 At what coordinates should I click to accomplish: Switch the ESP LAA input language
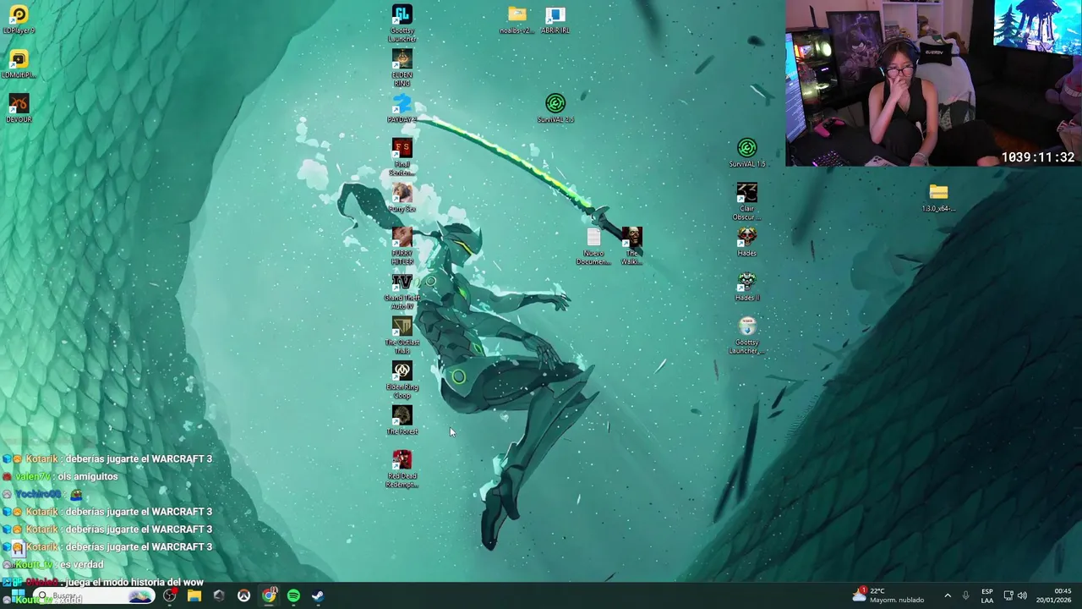987,596
